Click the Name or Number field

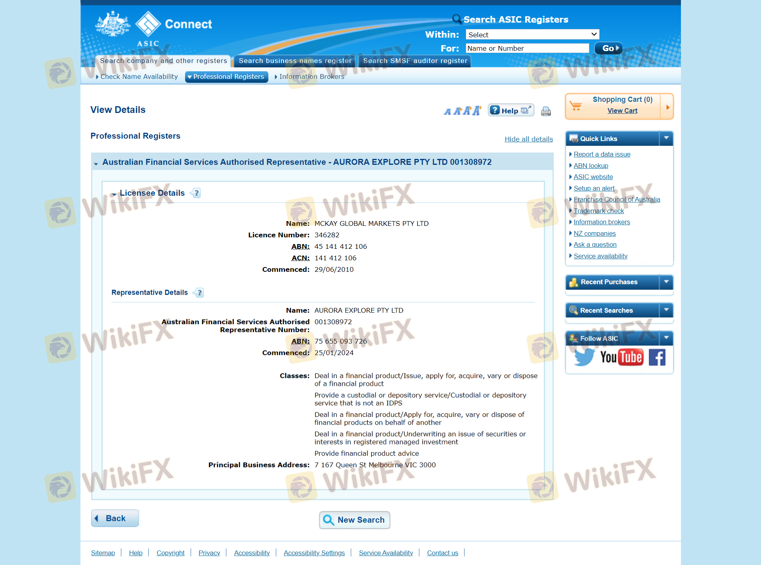[x=527, y=48]
